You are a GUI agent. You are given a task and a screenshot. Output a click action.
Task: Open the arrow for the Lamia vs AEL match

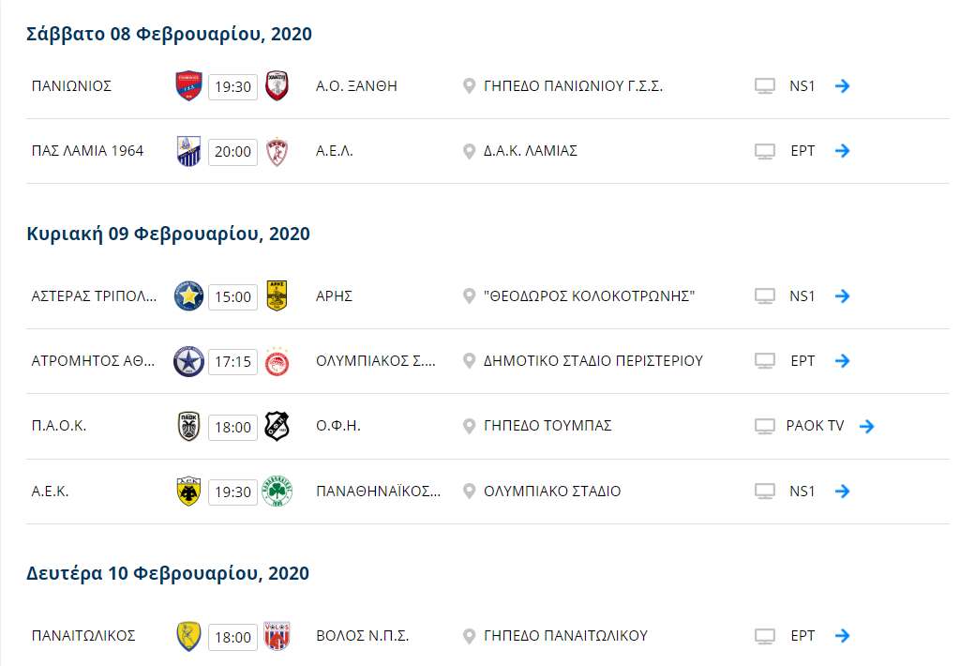tap(843, 151)
